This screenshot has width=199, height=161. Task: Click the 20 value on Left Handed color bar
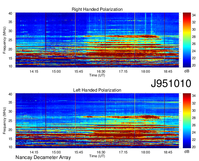[194, 147]
